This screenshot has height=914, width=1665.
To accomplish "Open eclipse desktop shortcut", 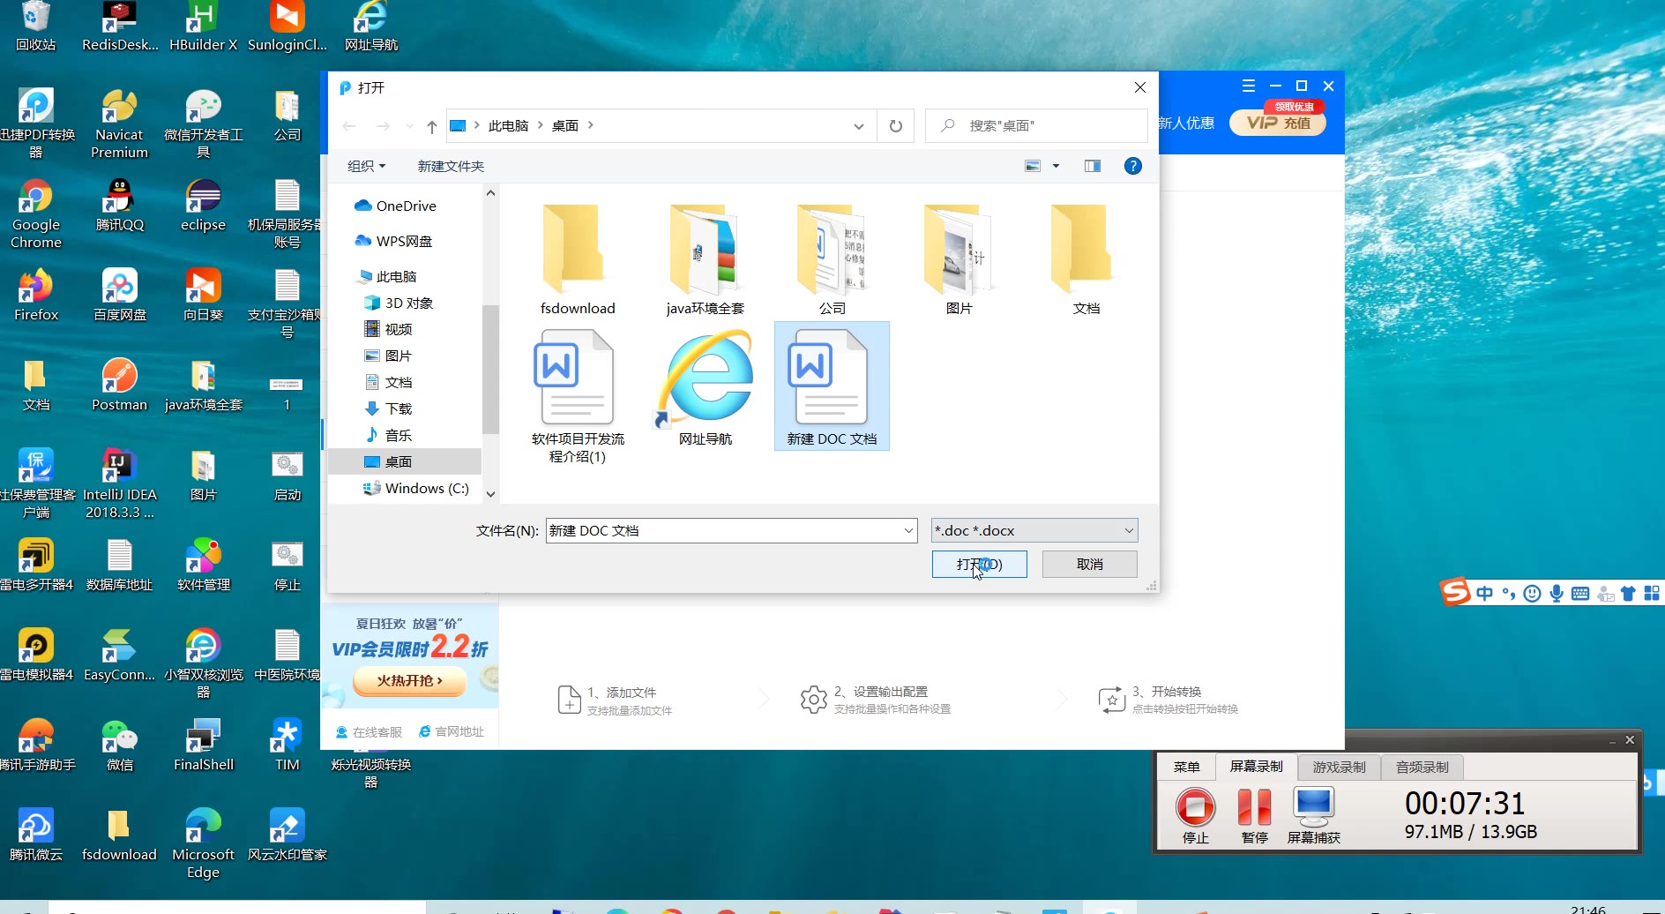I will [203, 206].
